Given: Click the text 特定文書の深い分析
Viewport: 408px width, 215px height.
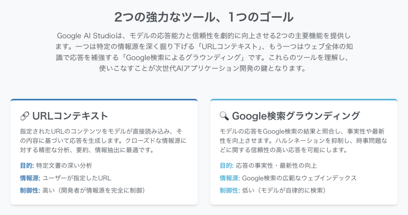Looking at the screenshot, I should 64,165.
